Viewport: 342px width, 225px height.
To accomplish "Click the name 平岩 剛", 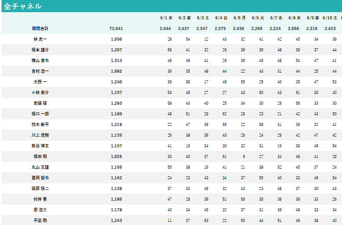I will pos(39,220).
